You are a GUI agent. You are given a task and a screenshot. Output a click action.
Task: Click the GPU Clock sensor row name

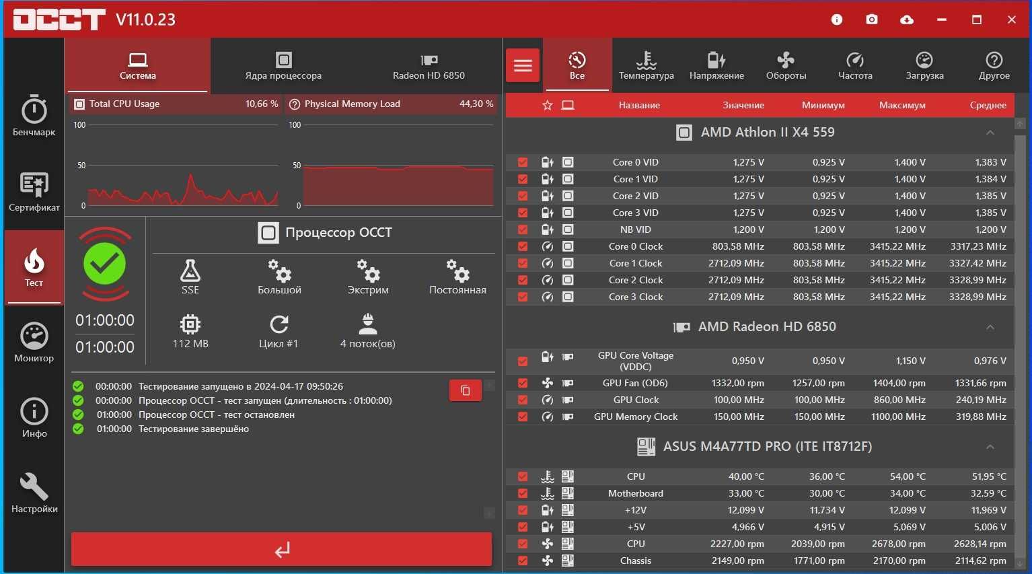[636, 400]
